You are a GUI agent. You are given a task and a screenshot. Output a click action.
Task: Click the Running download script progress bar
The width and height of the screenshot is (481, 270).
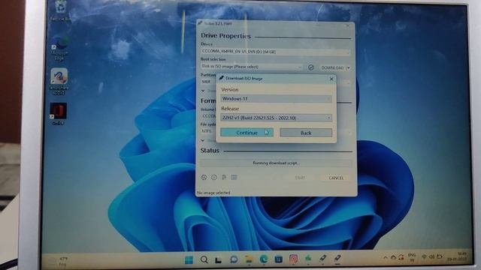click(x=276, y=163)
